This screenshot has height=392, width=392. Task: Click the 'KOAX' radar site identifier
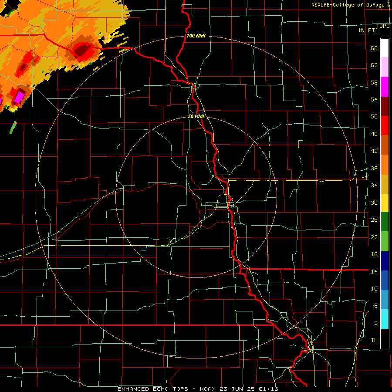[x=209, y=389]
